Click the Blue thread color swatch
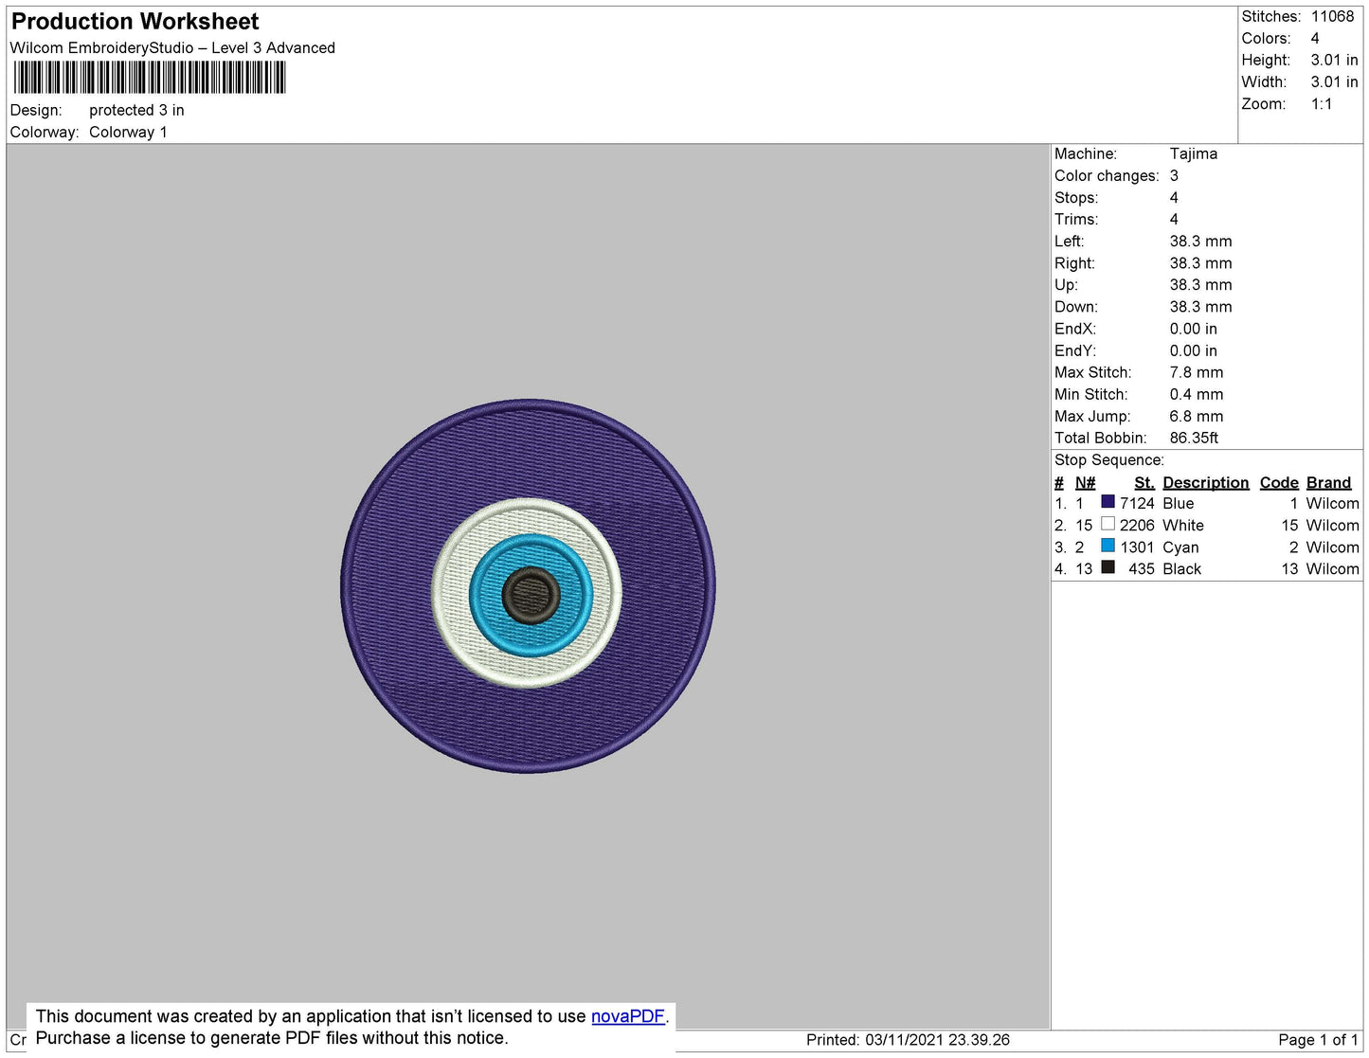 [1108, 502]
